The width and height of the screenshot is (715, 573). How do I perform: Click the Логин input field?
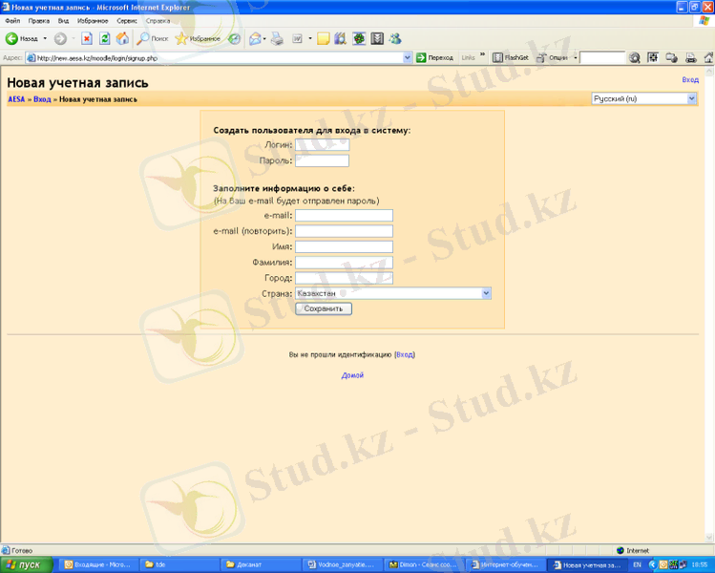click(x=322, y=144)
